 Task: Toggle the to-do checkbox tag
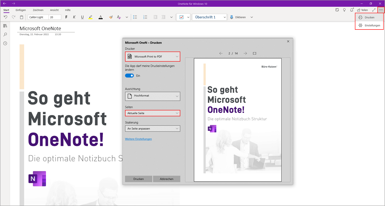(181, 17)
